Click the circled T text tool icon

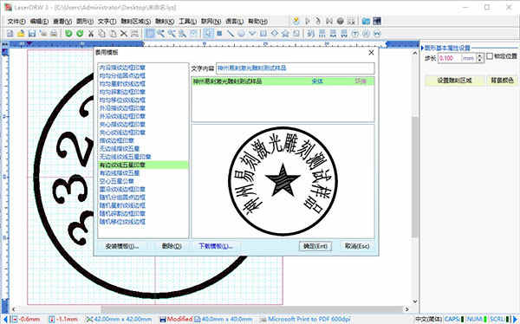(355, 34)
